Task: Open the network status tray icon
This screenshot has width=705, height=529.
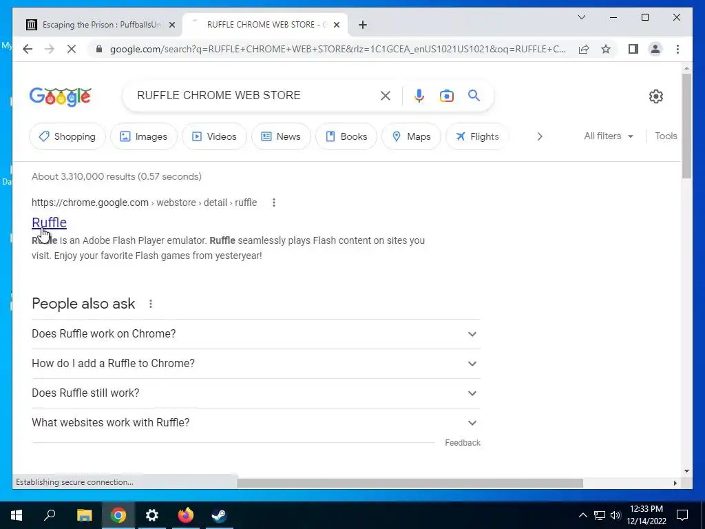Action: [x=600, y=515]
